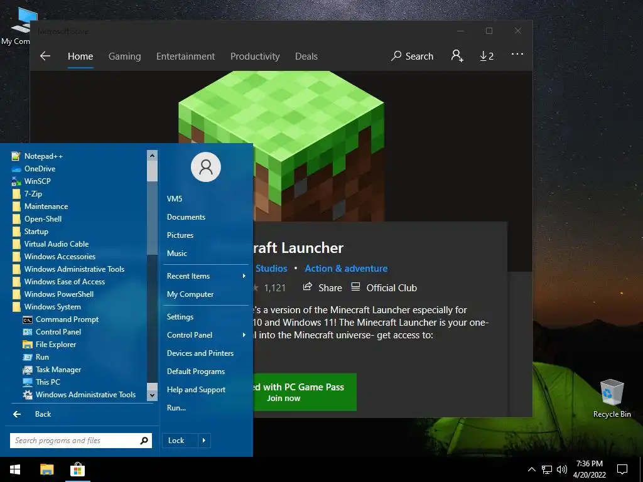The image size is (643, 482).
Task: Switch to the Entertainment tab
Action: pos(185,56)
